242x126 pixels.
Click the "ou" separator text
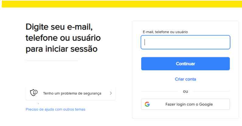point(185,91)
